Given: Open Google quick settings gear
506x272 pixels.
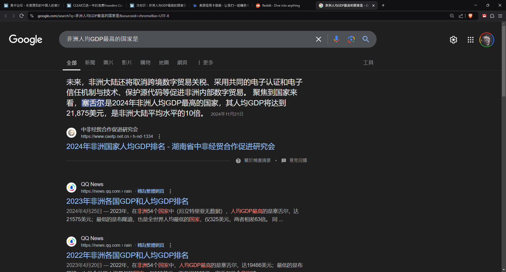Looking at the screenshot, I should pyautogui.click(x=453, y=40).
